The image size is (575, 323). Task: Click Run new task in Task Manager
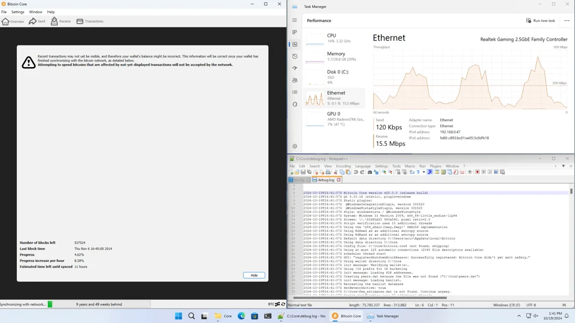point(540,21)
